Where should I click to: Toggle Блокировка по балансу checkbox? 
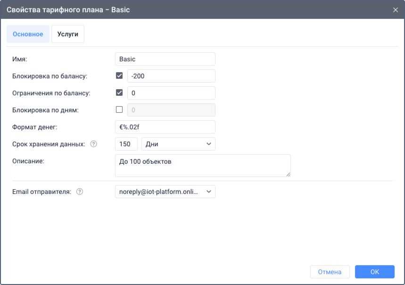tap(119, 76)
